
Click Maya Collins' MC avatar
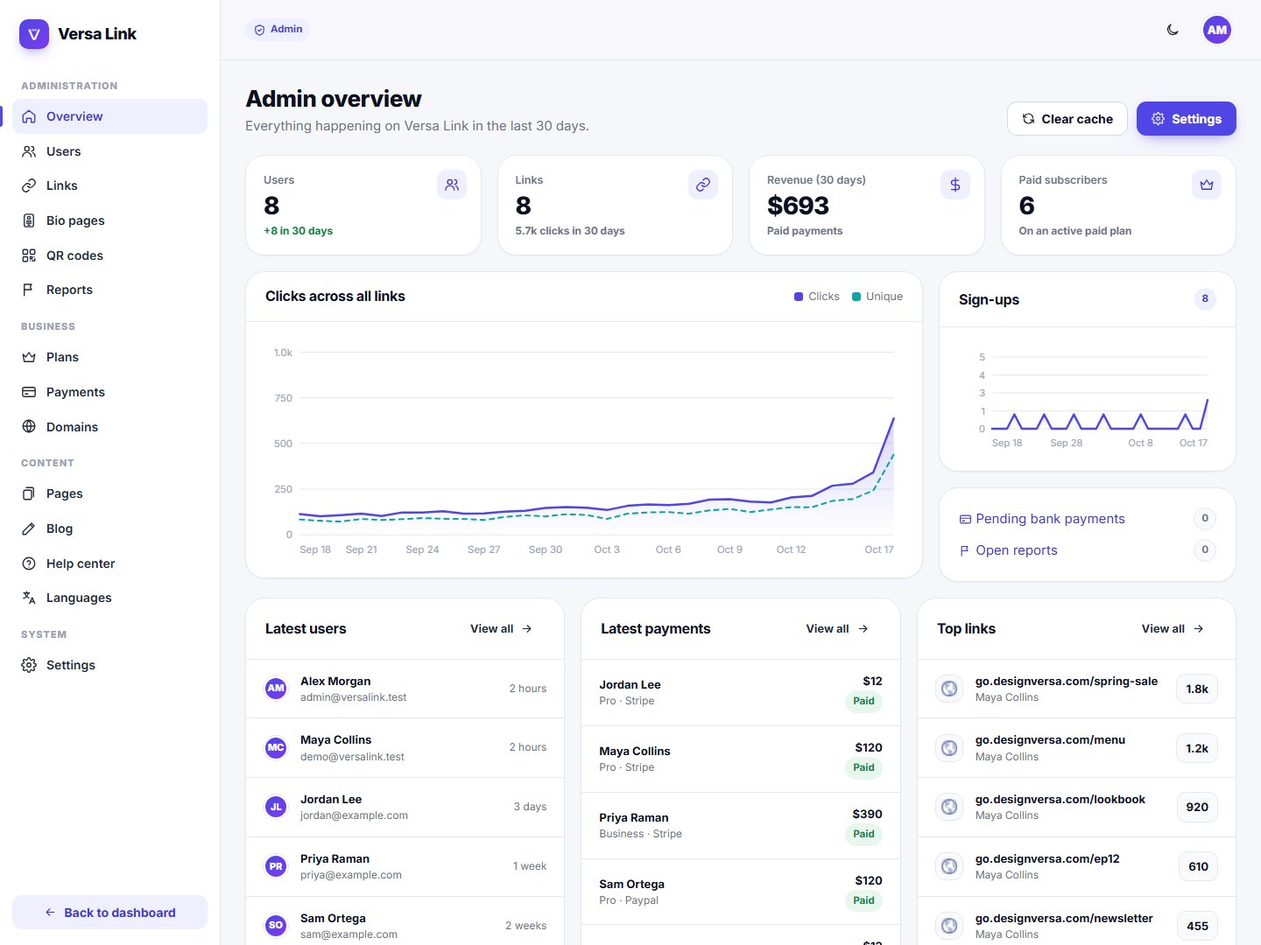pos(276,748)
